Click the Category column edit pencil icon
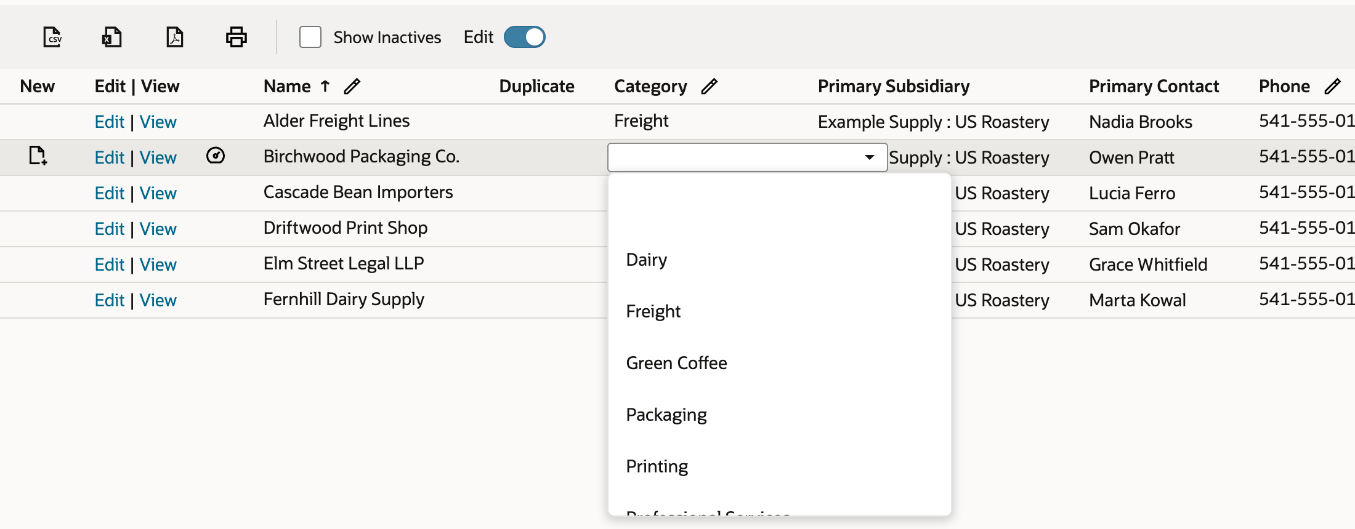The width and height of the screenshot is (1355, 529). click(710, 87)
